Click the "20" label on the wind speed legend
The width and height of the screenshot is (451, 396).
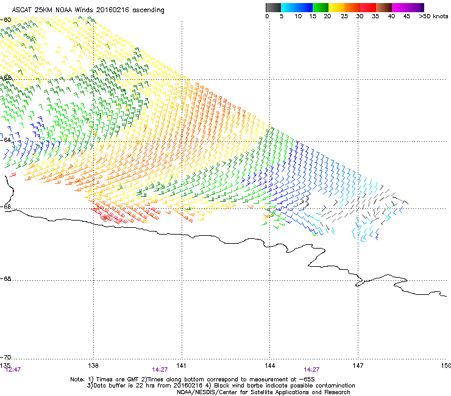click(x=327, y=16)
